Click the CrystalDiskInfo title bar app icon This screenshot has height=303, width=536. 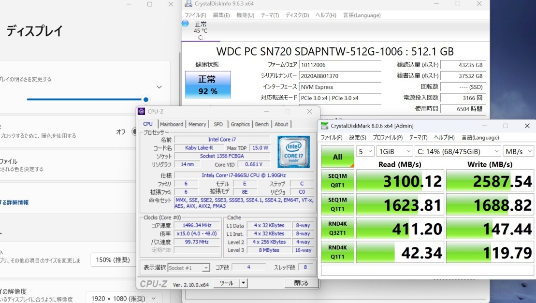(188, 4)
